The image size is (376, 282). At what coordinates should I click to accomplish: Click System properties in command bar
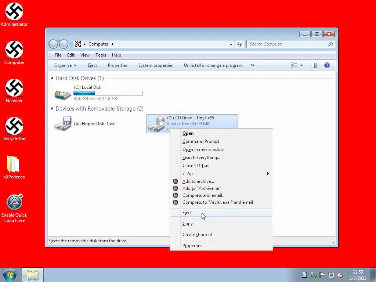pyautogui.click(x=156, y=65)
